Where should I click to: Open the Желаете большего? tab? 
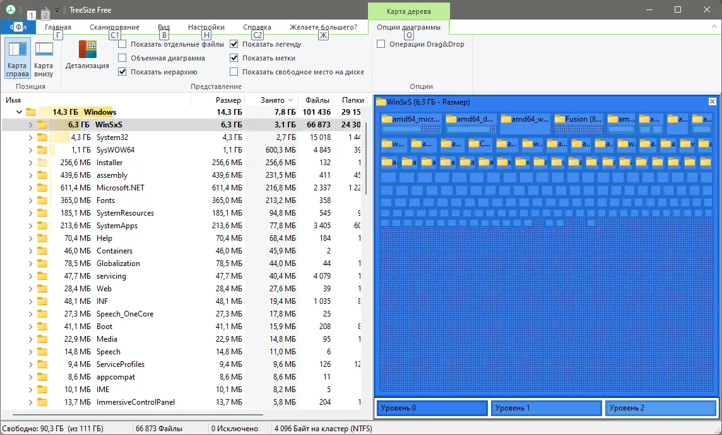pyautogui.click(x=323, y=27)
